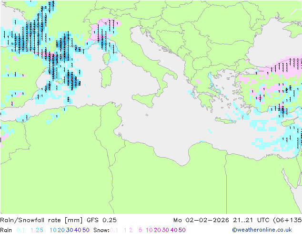Pick the rain legend 40 color value
The width and height of the screenshot is (302, 234).
[x=78, y=230]
